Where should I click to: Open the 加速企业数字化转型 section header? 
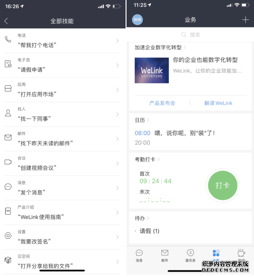point(160,47)
